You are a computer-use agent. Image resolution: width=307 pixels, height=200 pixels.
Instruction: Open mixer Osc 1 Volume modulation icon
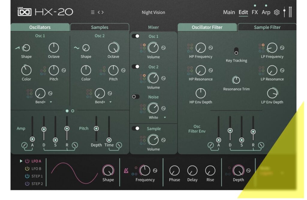coord(163,48)
